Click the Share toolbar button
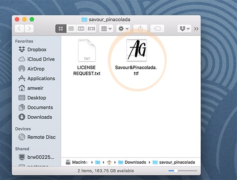The width and height of the screenshot is (237, 180). point(140,28)
